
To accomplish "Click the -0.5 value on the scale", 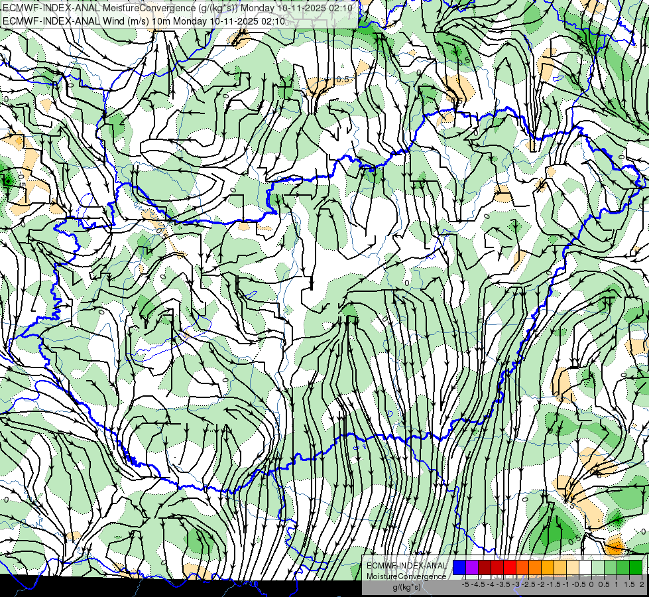I will pos(579,584).
